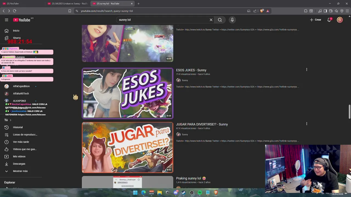Open the browser main menu
Image resolution: width=351 pixels, height=197 pixels.
(347, 11)
